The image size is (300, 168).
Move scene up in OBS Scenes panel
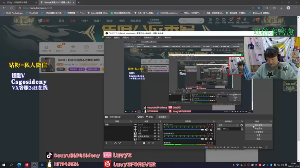(x=115, y=143)
